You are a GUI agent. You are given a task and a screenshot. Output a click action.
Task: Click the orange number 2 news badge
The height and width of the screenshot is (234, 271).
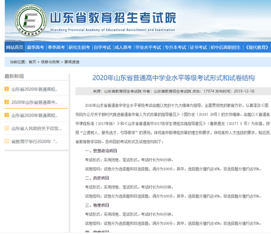click(x=6, y=102)
